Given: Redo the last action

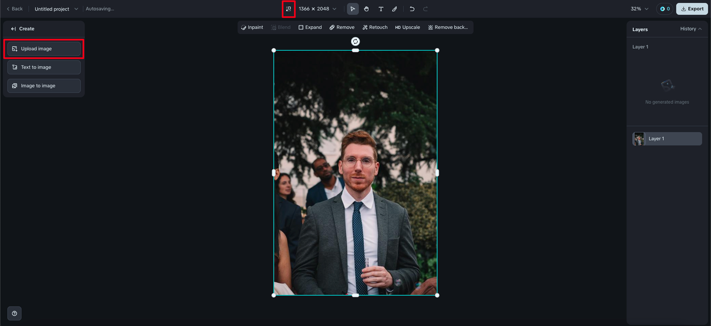Looking at the screenshot, I should click(425, 9).
